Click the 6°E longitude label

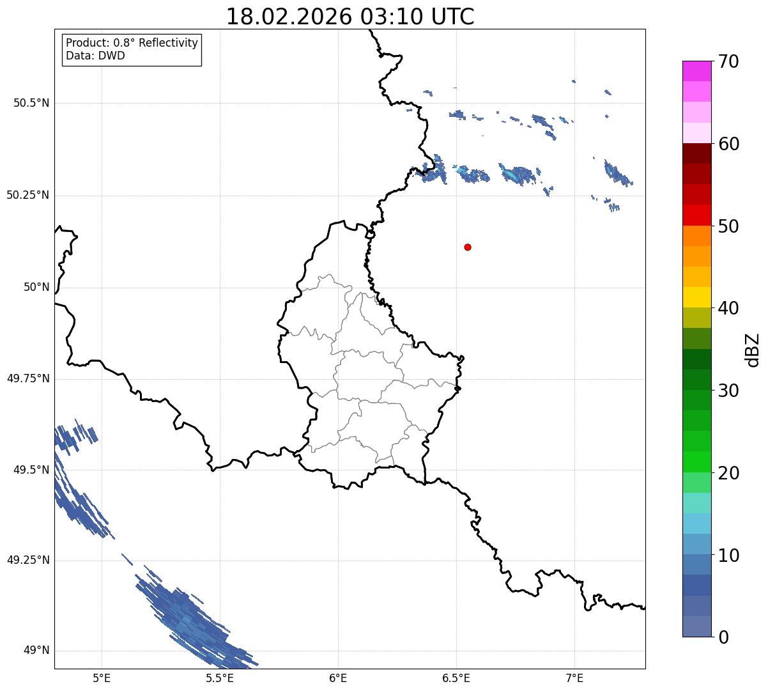(338, 678)
